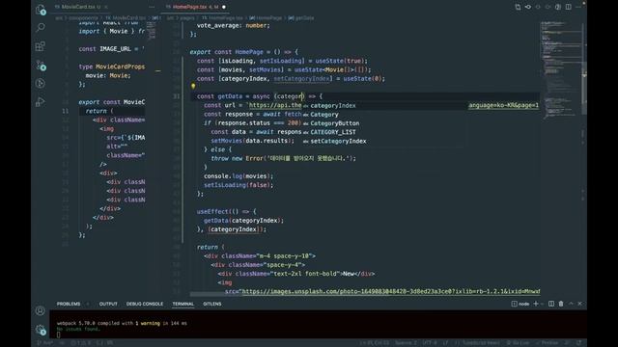
Task: Select the TERMINAL panel tab
Action: (183, 304)
